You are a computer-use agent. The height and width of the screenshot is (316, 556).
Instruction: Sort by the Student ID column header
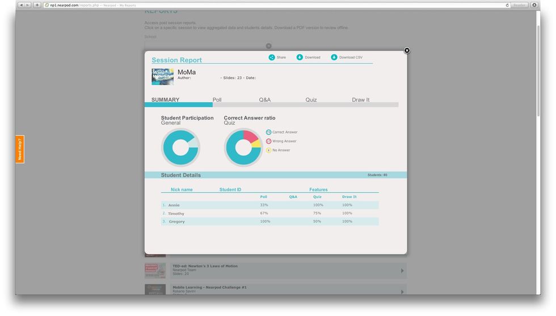[230, 190]
